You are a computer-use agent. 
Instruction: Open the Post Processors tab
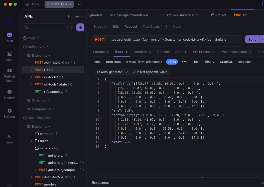[236, 52]
